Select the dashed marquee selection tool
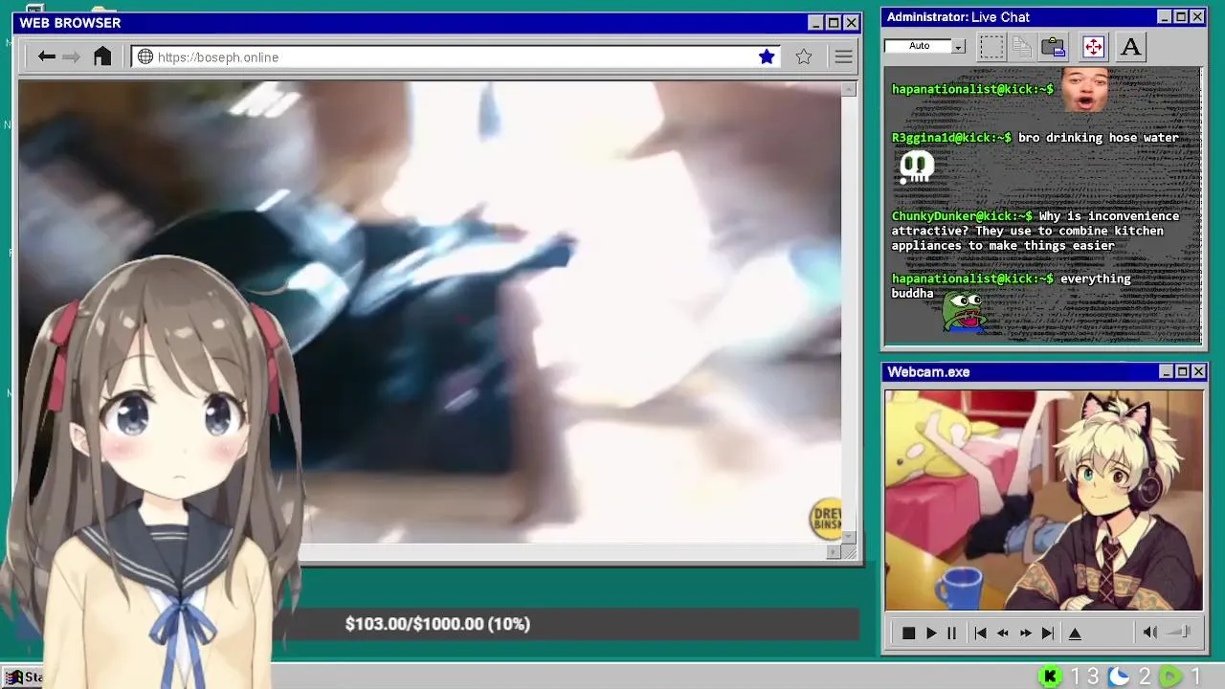Image resolution: width=1225 pixels, height=689 pixels. coord(991,46)
